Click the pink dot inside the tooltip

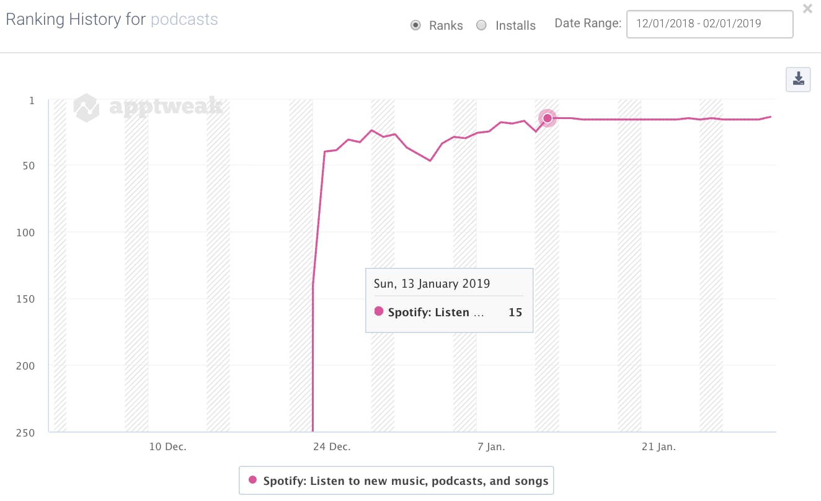[x=379, y=311]
